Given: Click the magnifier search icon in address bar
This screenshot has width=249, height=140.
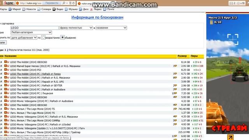Looking at the screenshot, I should (x=64, y=3).
